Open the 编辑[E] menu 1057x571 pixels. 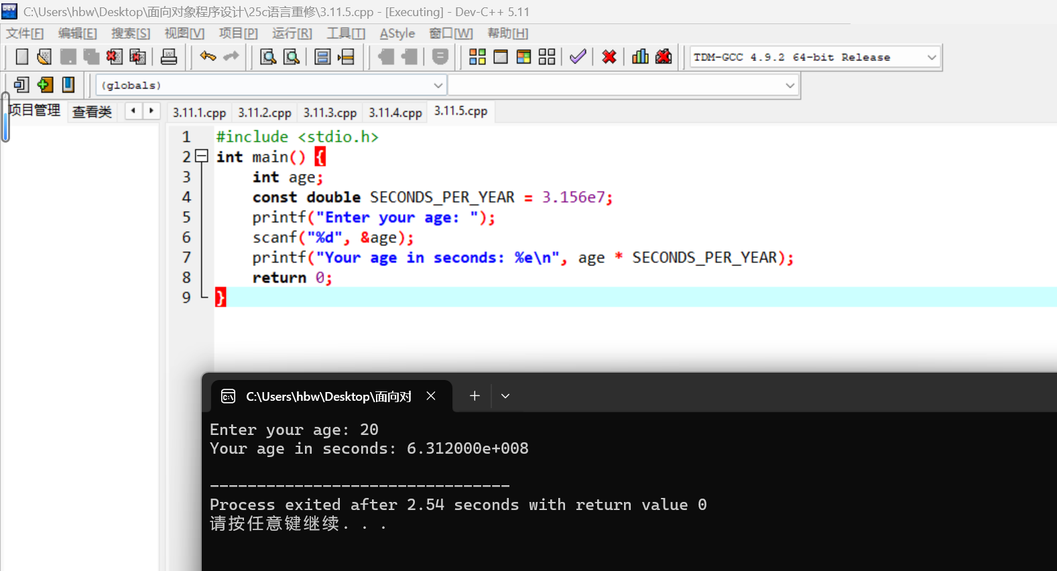[x=78, y=34]
